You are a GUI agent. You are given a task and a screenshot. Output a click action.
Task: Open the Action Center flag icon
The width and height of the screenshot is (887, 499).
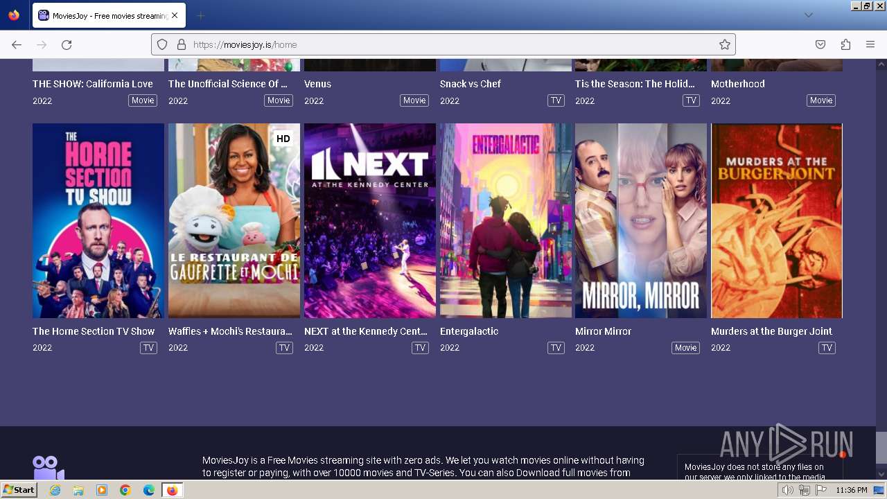click(821, 490)
